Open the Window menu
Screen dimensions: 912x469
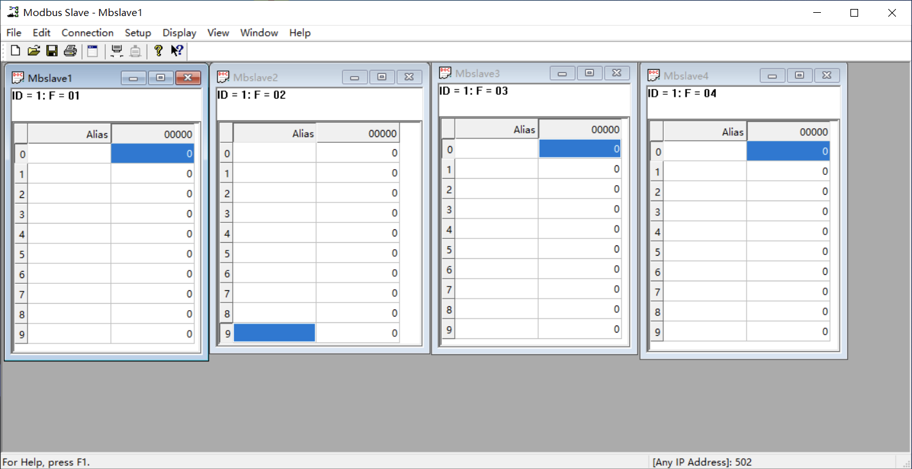coord(259,33)
